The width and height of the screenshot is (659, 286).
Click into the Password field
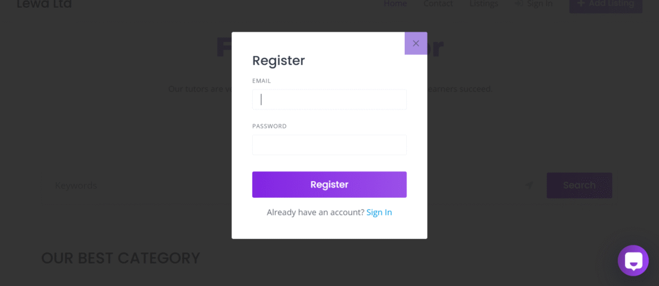point(329,145)
